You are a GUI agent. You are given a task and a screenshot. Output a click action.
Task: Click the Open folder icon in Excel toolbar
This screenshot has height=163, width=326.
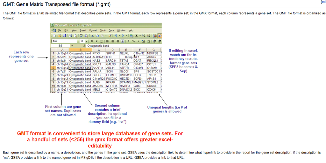coord(59,36)
